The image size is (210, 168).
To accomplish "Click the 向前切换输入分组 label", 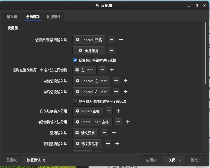I will tap(54, 111).
